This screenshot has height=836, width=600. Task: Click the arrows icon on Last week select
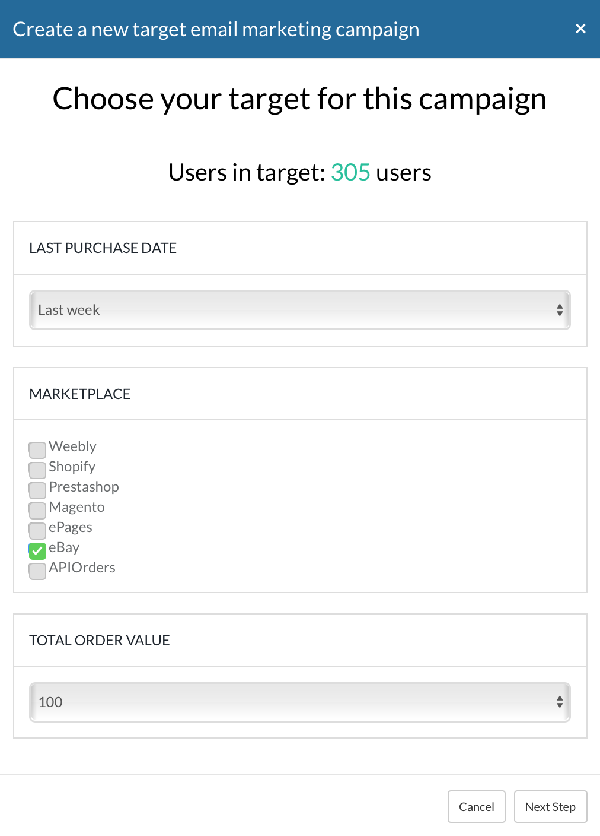[559, 310]
